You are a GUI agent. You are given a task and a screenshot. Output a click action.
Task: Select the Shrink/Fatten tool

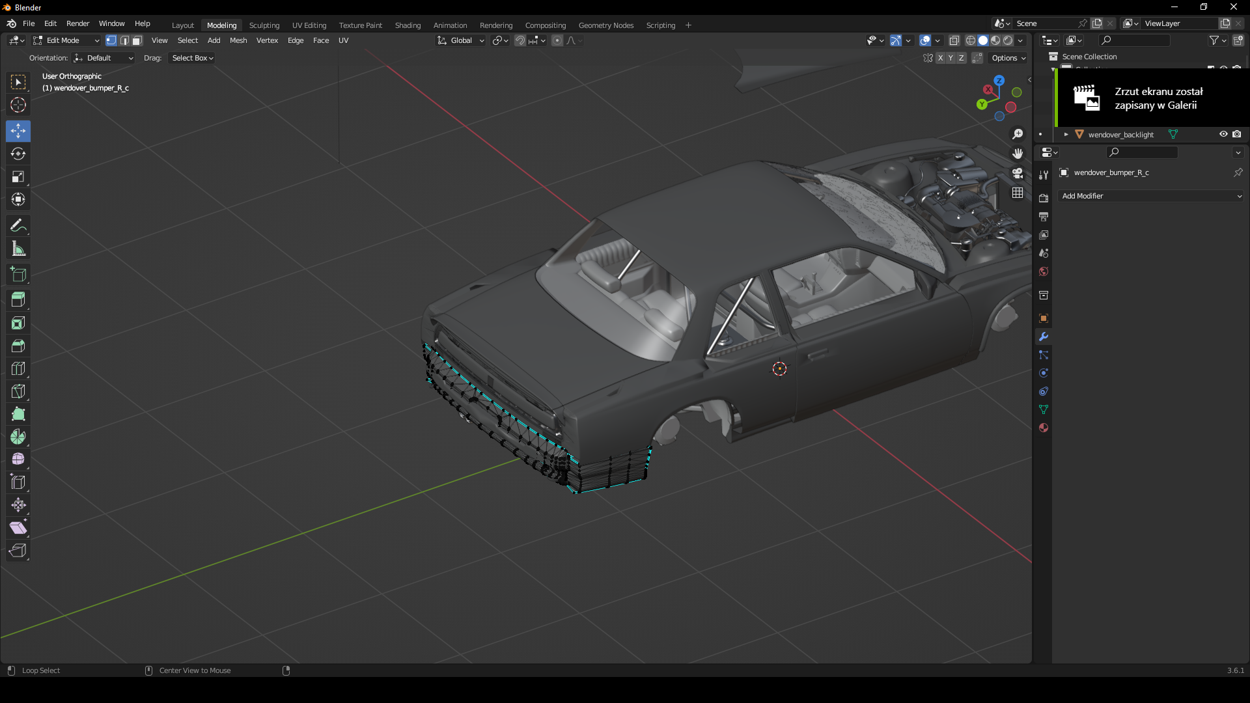18,505
